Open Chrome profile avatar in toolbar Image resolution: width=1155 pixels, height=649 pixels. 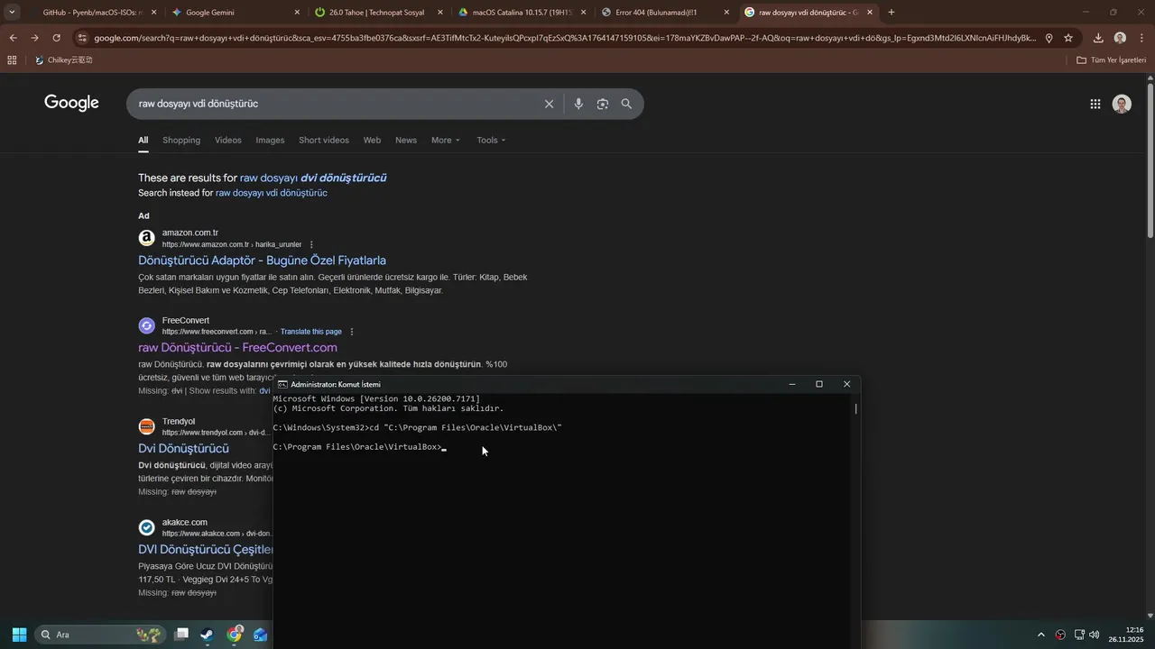1120,38
